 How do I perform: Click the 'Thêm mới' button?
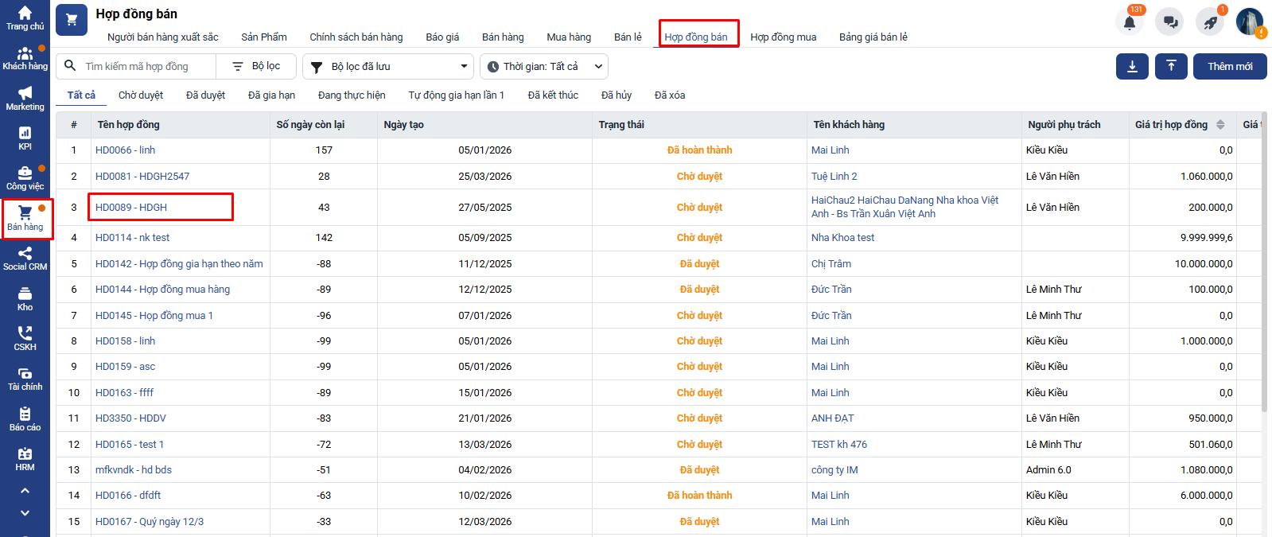(x=1230, y=67)
